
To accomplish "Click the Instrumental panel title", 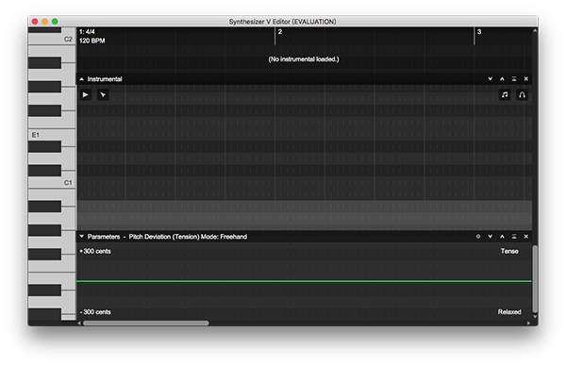I will (105, 79).
